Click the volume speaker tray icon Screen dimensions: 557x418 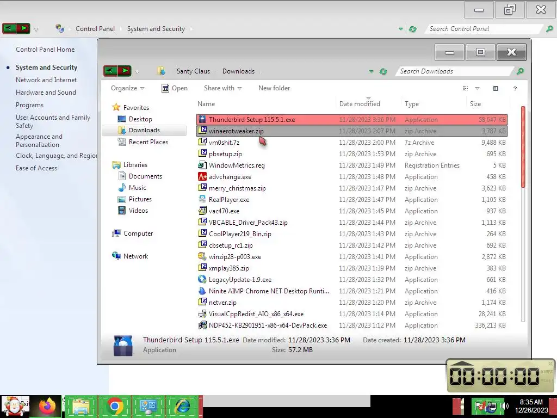504,405
